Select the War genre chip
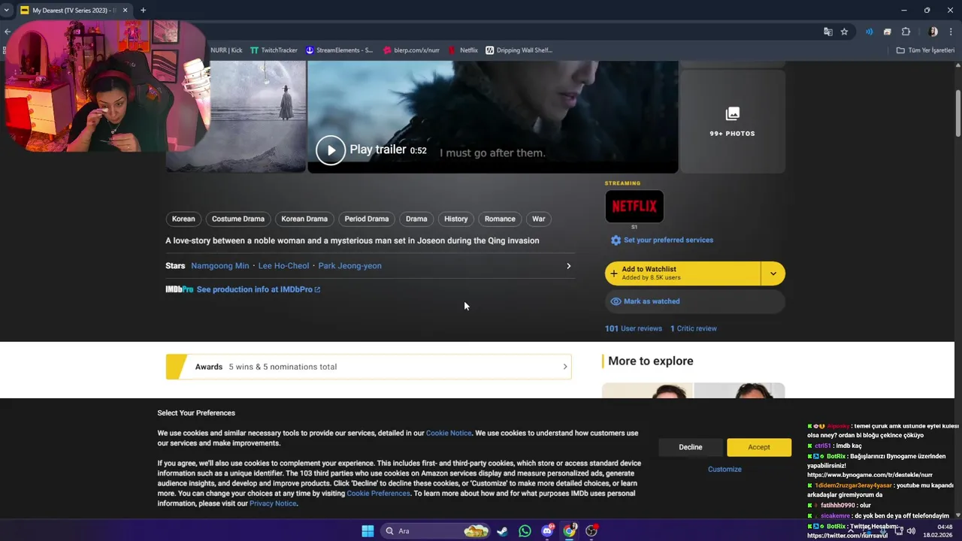Viewport: 962px width, 541px height. click(x=539, y=219)
